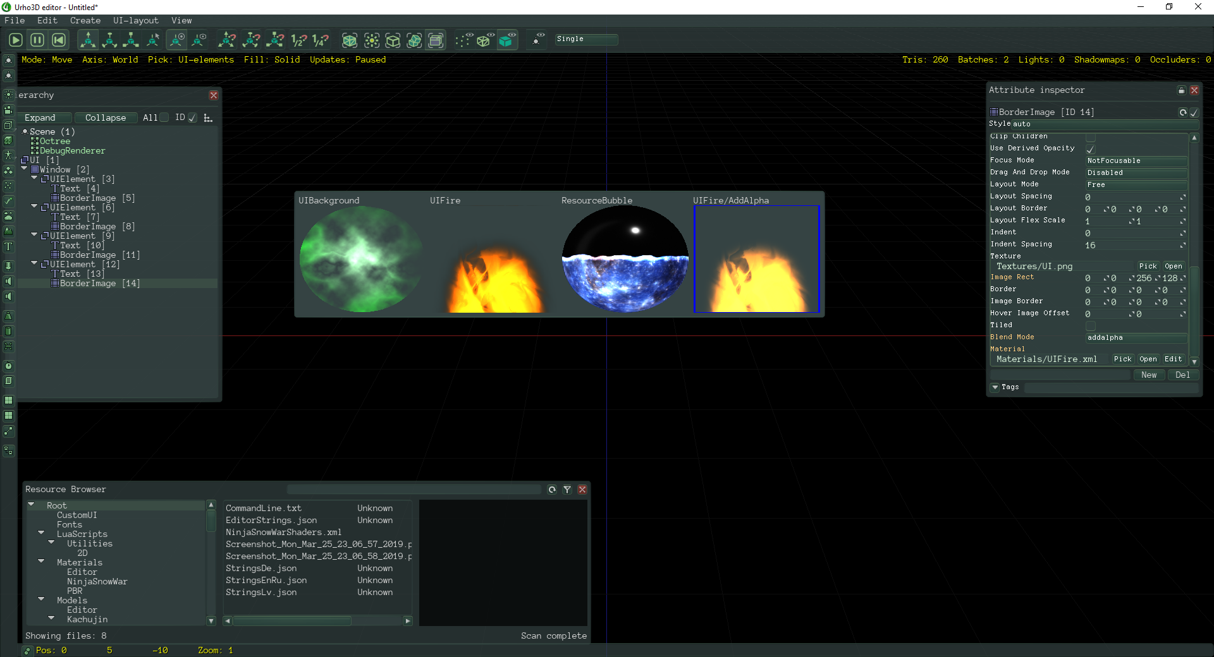1214x657 pixels.
Task: Click the Collapse button in Hierarchy
Action: point(106,118)
